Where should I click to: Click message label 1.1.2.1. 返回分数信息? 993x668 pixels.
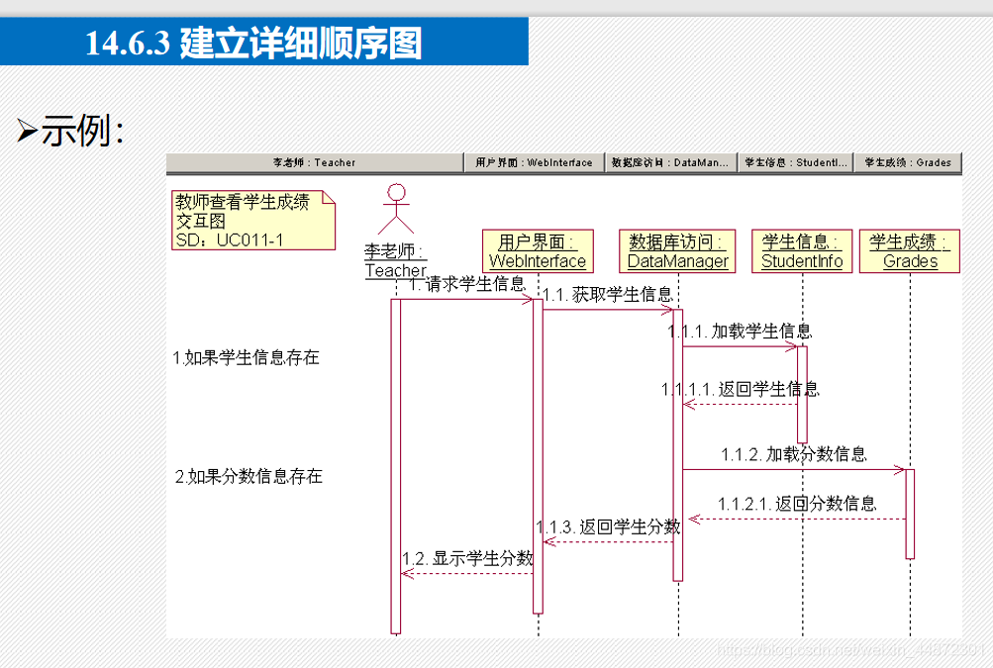click(x=797, y=504)
